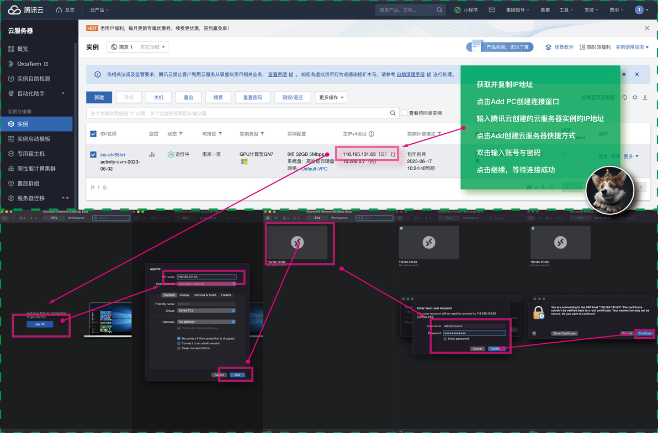Focus the Password field in user account dialog
This screenshot has width=658, height=433.
[474, 333]
